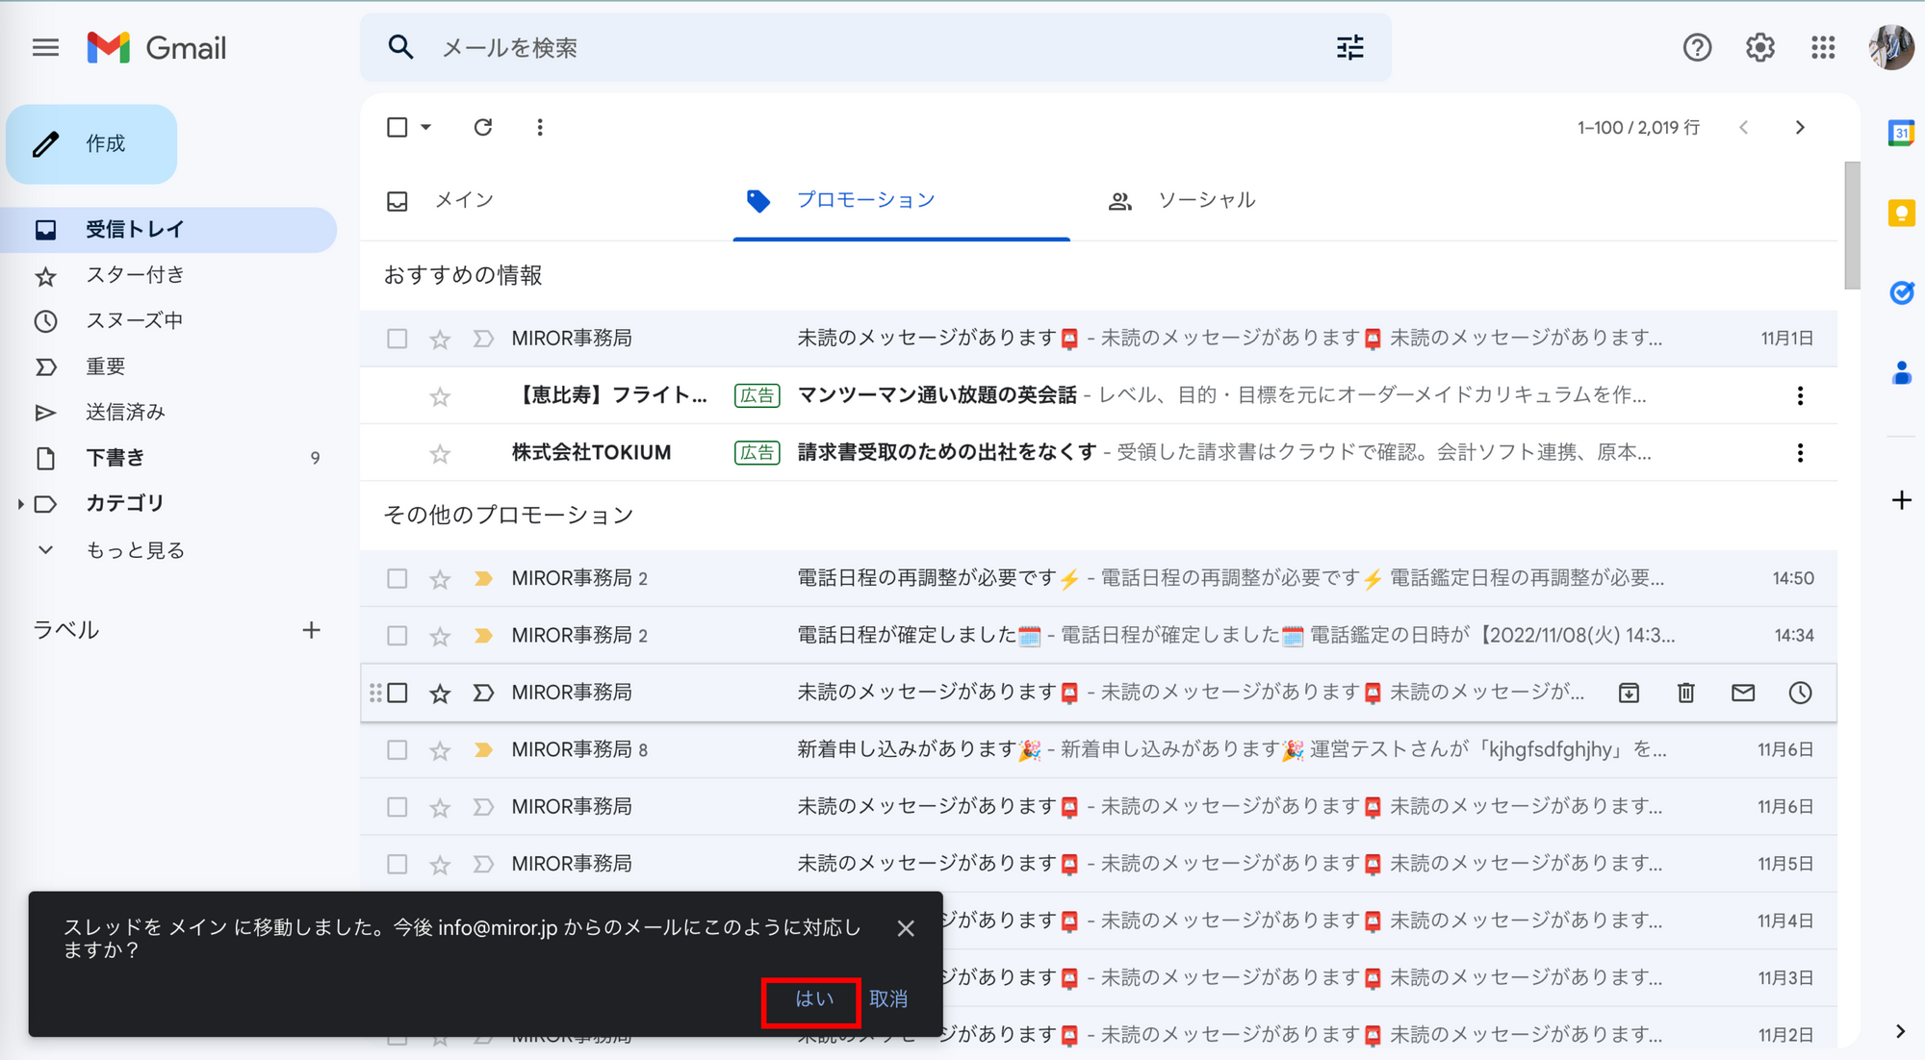Image resolution: width=1925 pixels, height=1060 pixels.
Task: Click the 作成 compose button
Action: click(91, 144)
